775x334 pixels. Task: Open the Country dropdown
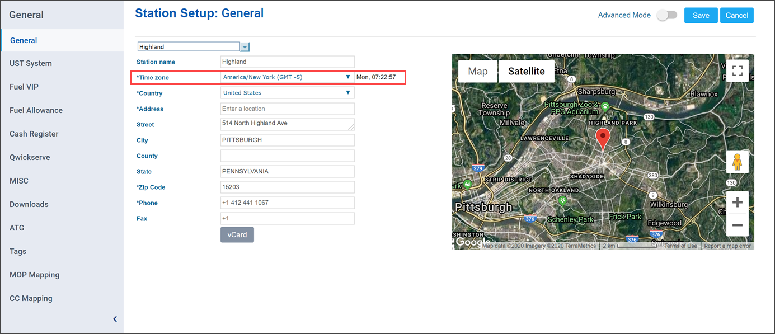(347, 93)
